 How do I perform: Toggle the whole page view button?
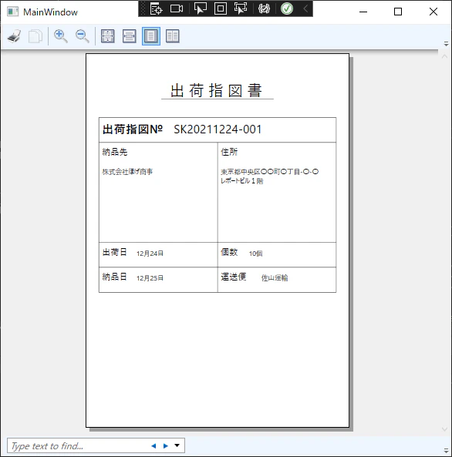click(151, 36)
